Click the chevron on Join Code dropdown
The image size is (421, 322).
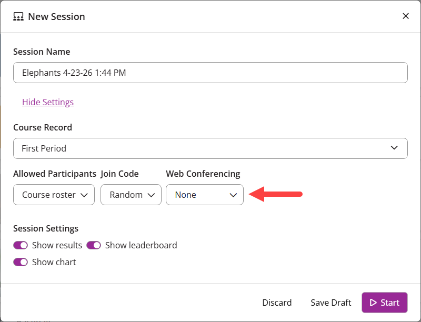(x=151, y=195)
